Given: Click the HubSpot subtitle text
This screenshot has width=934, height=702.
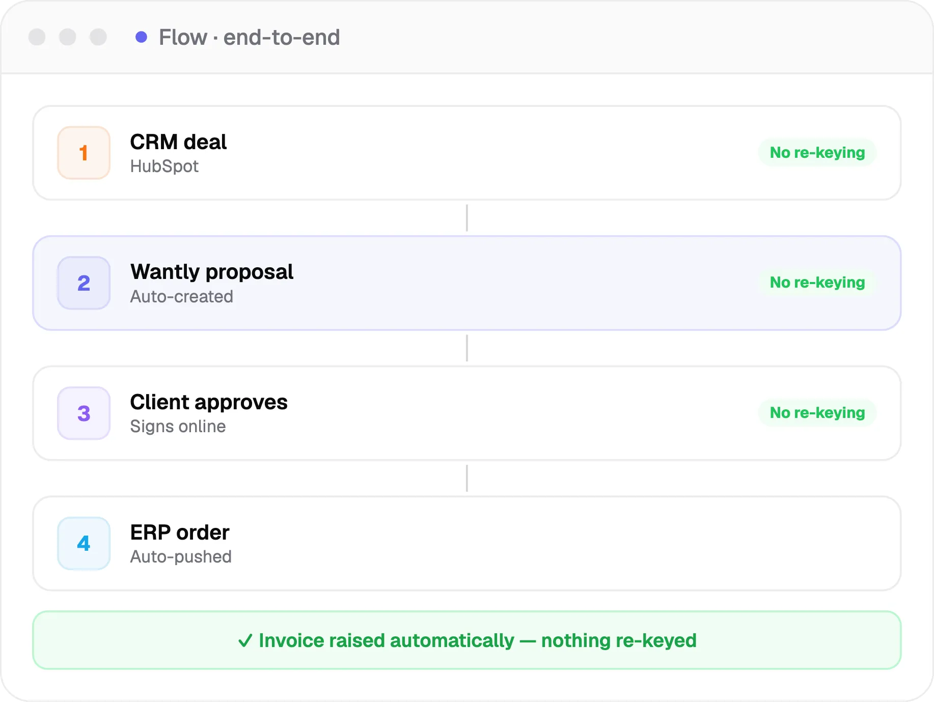Looking at the screenshot, I should click(x=164, y=166).
